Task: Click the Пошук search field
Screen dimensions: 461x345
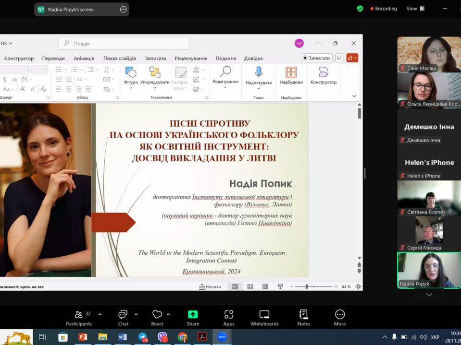Action: pyautogui.click(x=124, y=43)
